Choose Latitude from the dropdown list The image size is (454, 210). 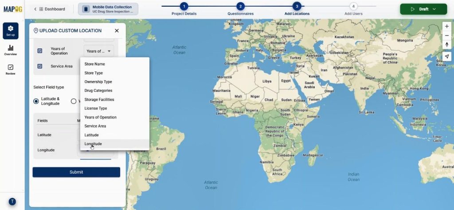click(115, 135)
